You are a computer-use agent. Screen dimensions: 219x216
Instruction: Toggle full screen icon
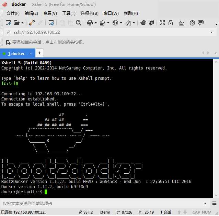[x=162, y=23]
